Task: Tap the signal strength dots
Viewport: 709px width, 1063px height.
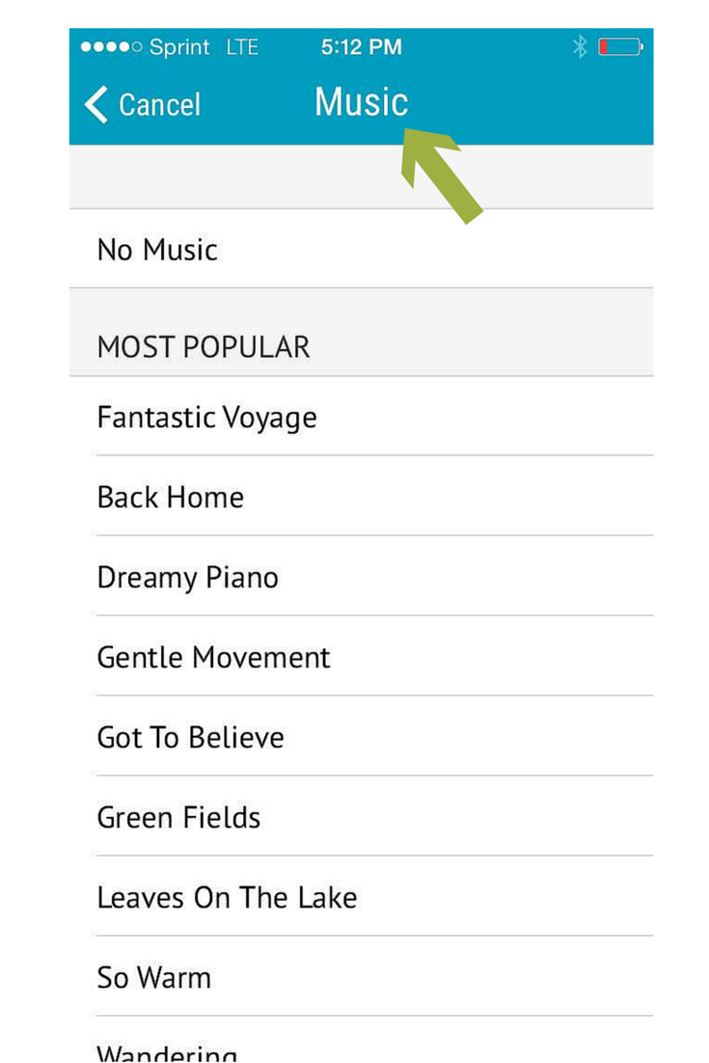Action: [x=111, y=46]
